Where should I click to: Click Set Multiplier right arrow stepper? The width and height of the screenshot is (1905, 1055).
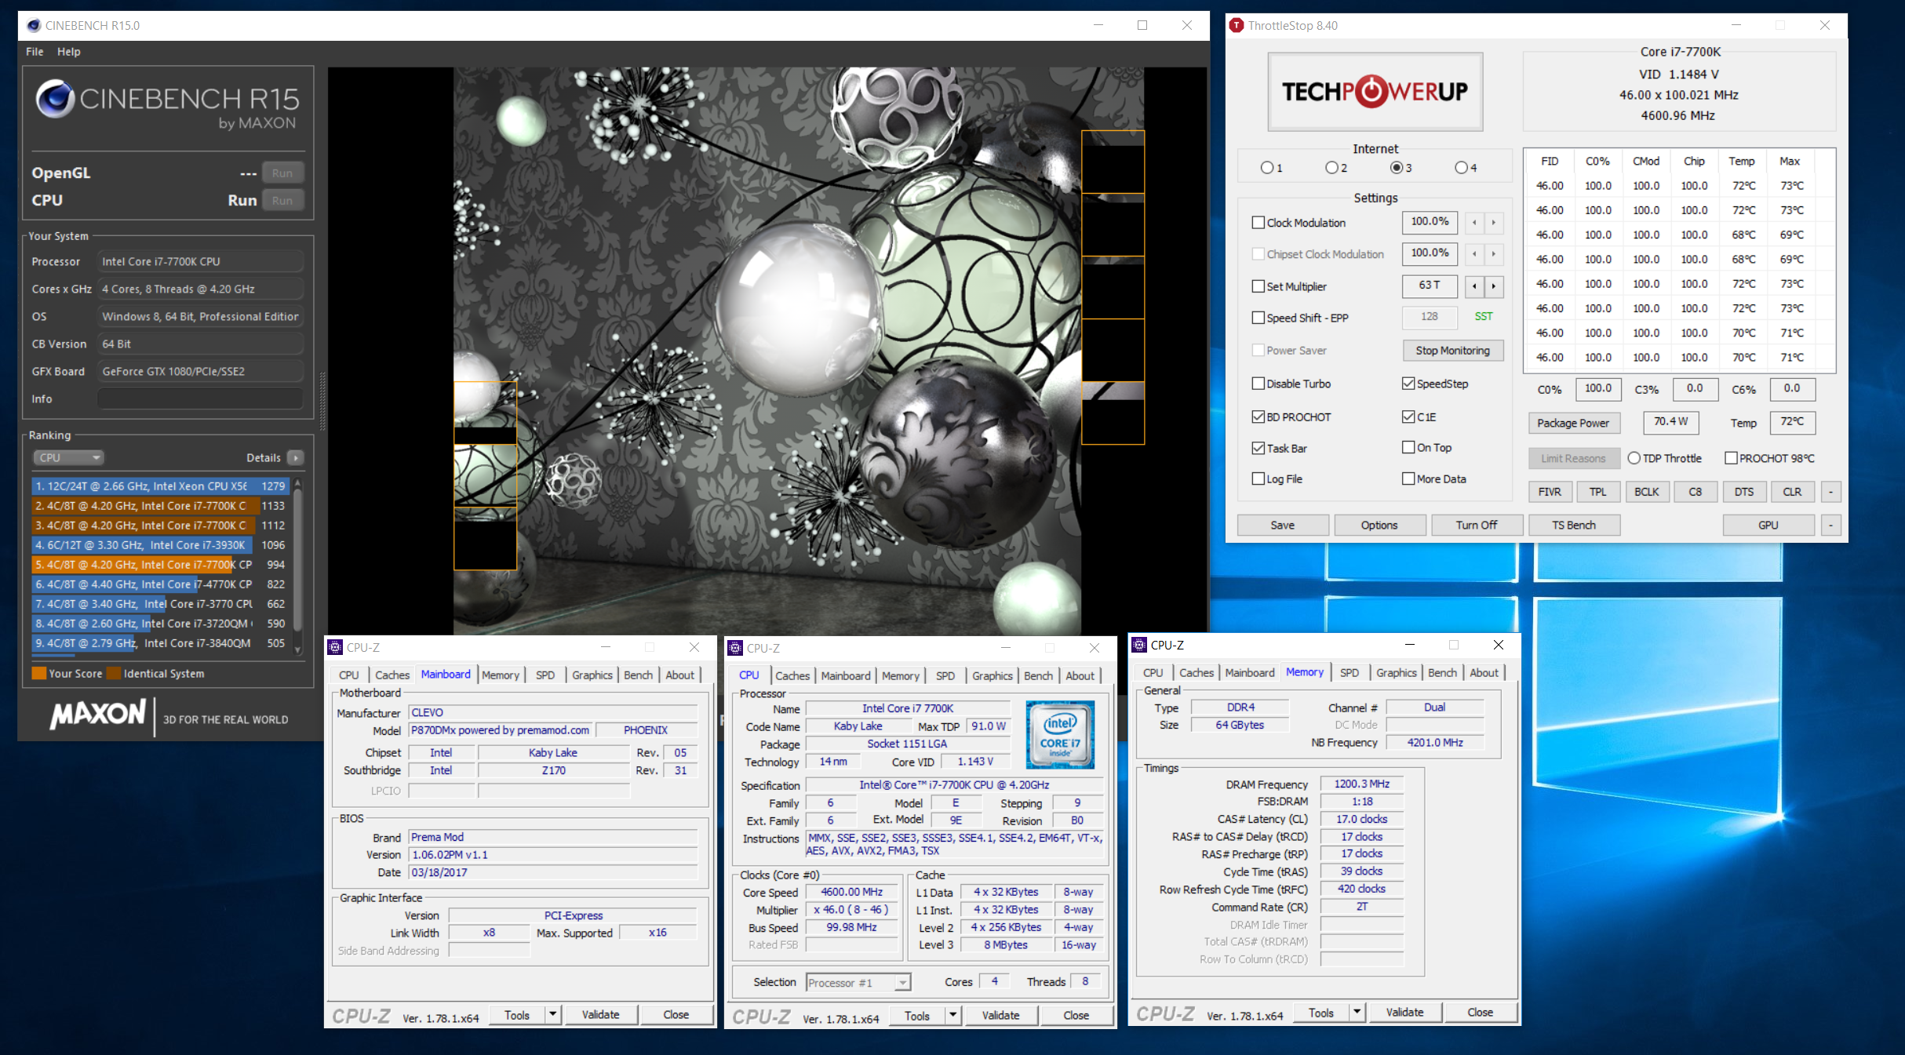tap(1493, 286)
